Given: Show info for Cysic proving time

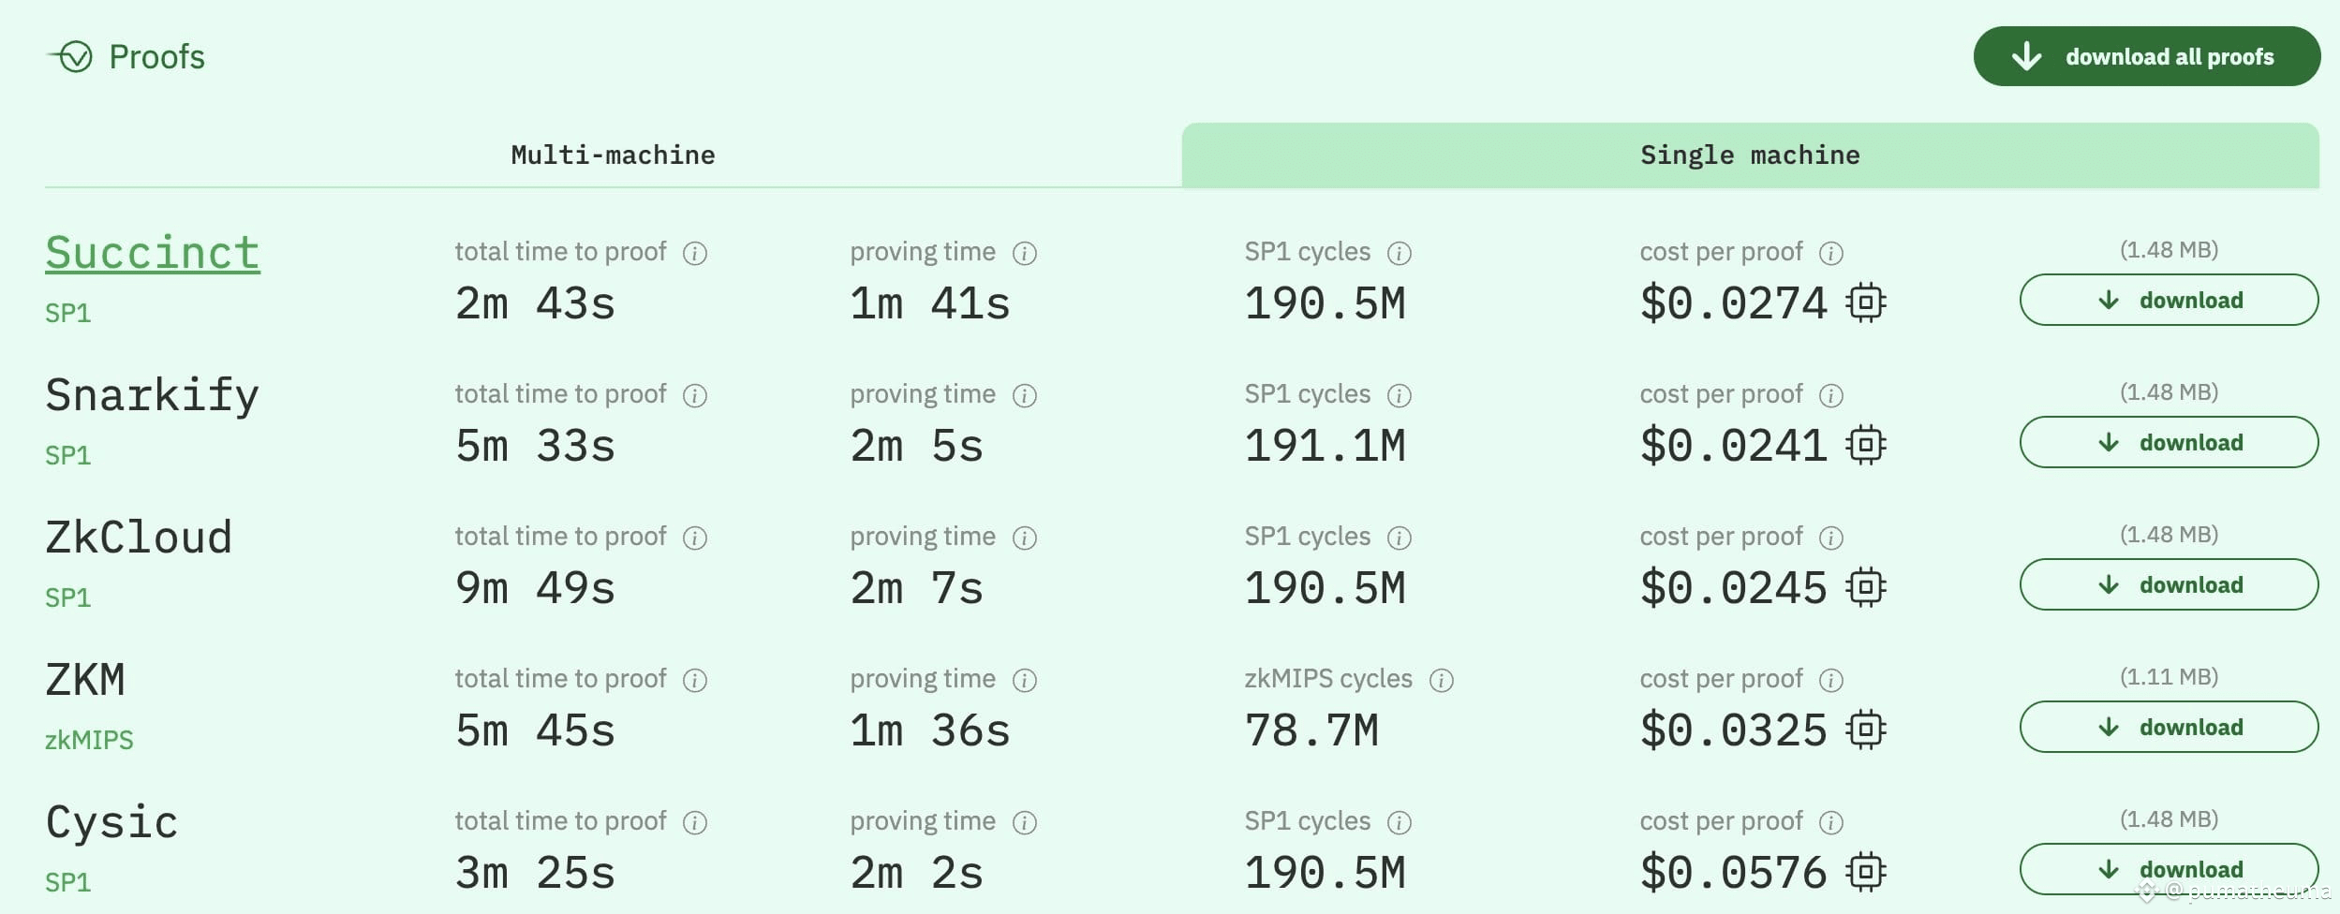Looking at the screenshot, I should [1025, 822].
